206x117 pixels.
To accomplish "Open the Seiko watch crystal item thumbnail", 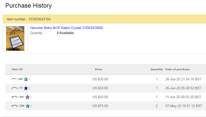I will click(15, 38).
